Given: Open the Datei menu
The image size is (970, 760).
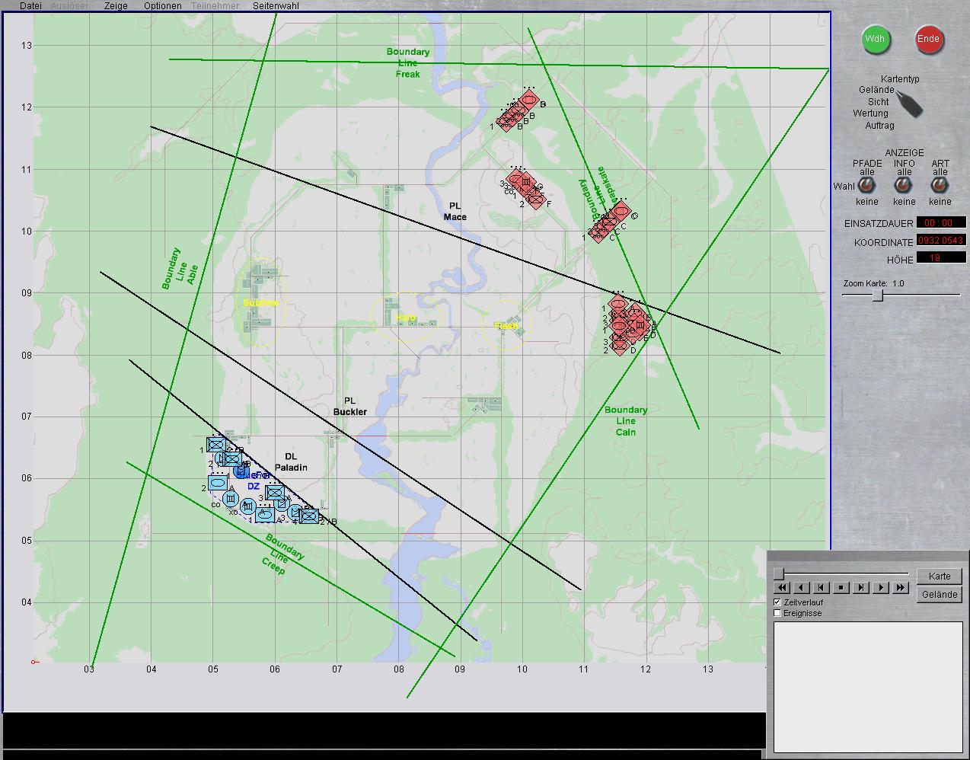Looking at the screenshot, I should click(30, 5).
